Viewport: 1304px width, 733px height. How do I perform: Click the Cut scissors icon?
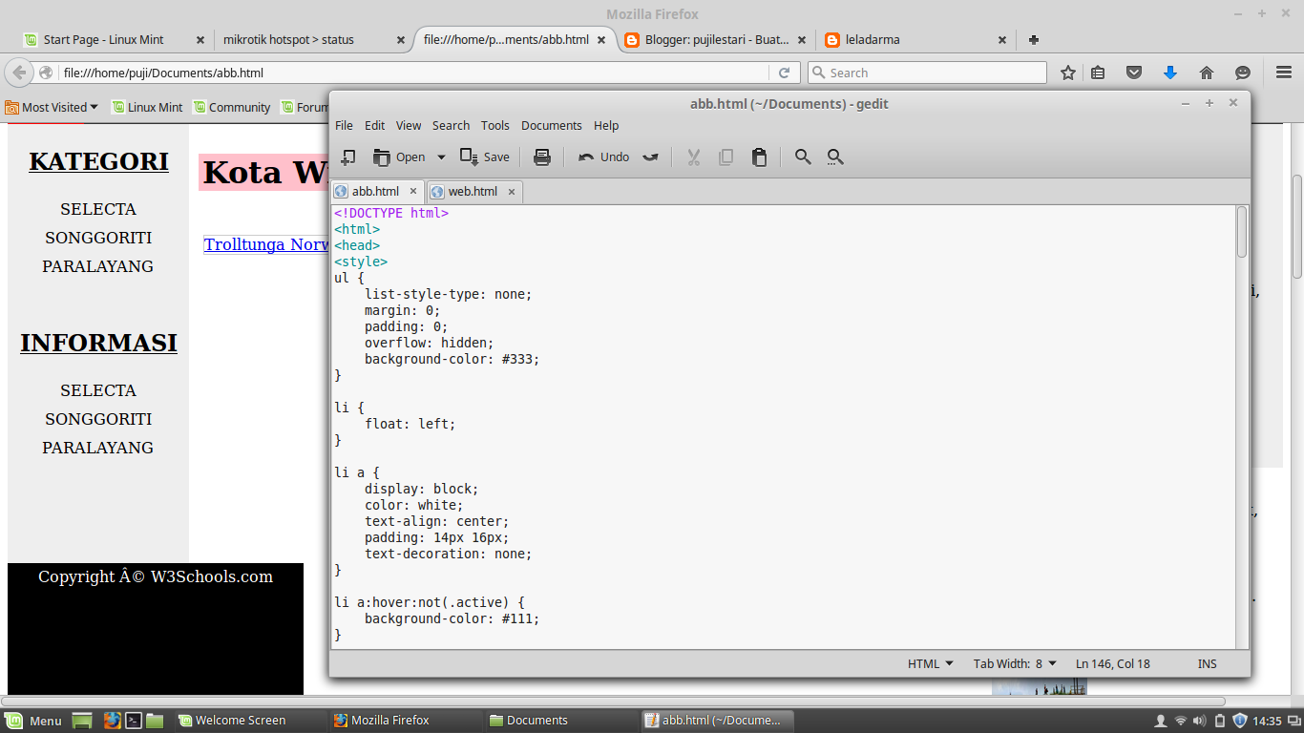pos(694,157)
